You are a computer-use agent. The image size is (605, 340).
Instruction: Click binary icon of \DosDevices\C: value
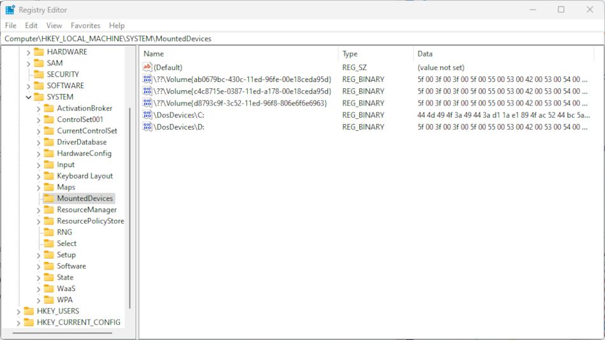147,115
